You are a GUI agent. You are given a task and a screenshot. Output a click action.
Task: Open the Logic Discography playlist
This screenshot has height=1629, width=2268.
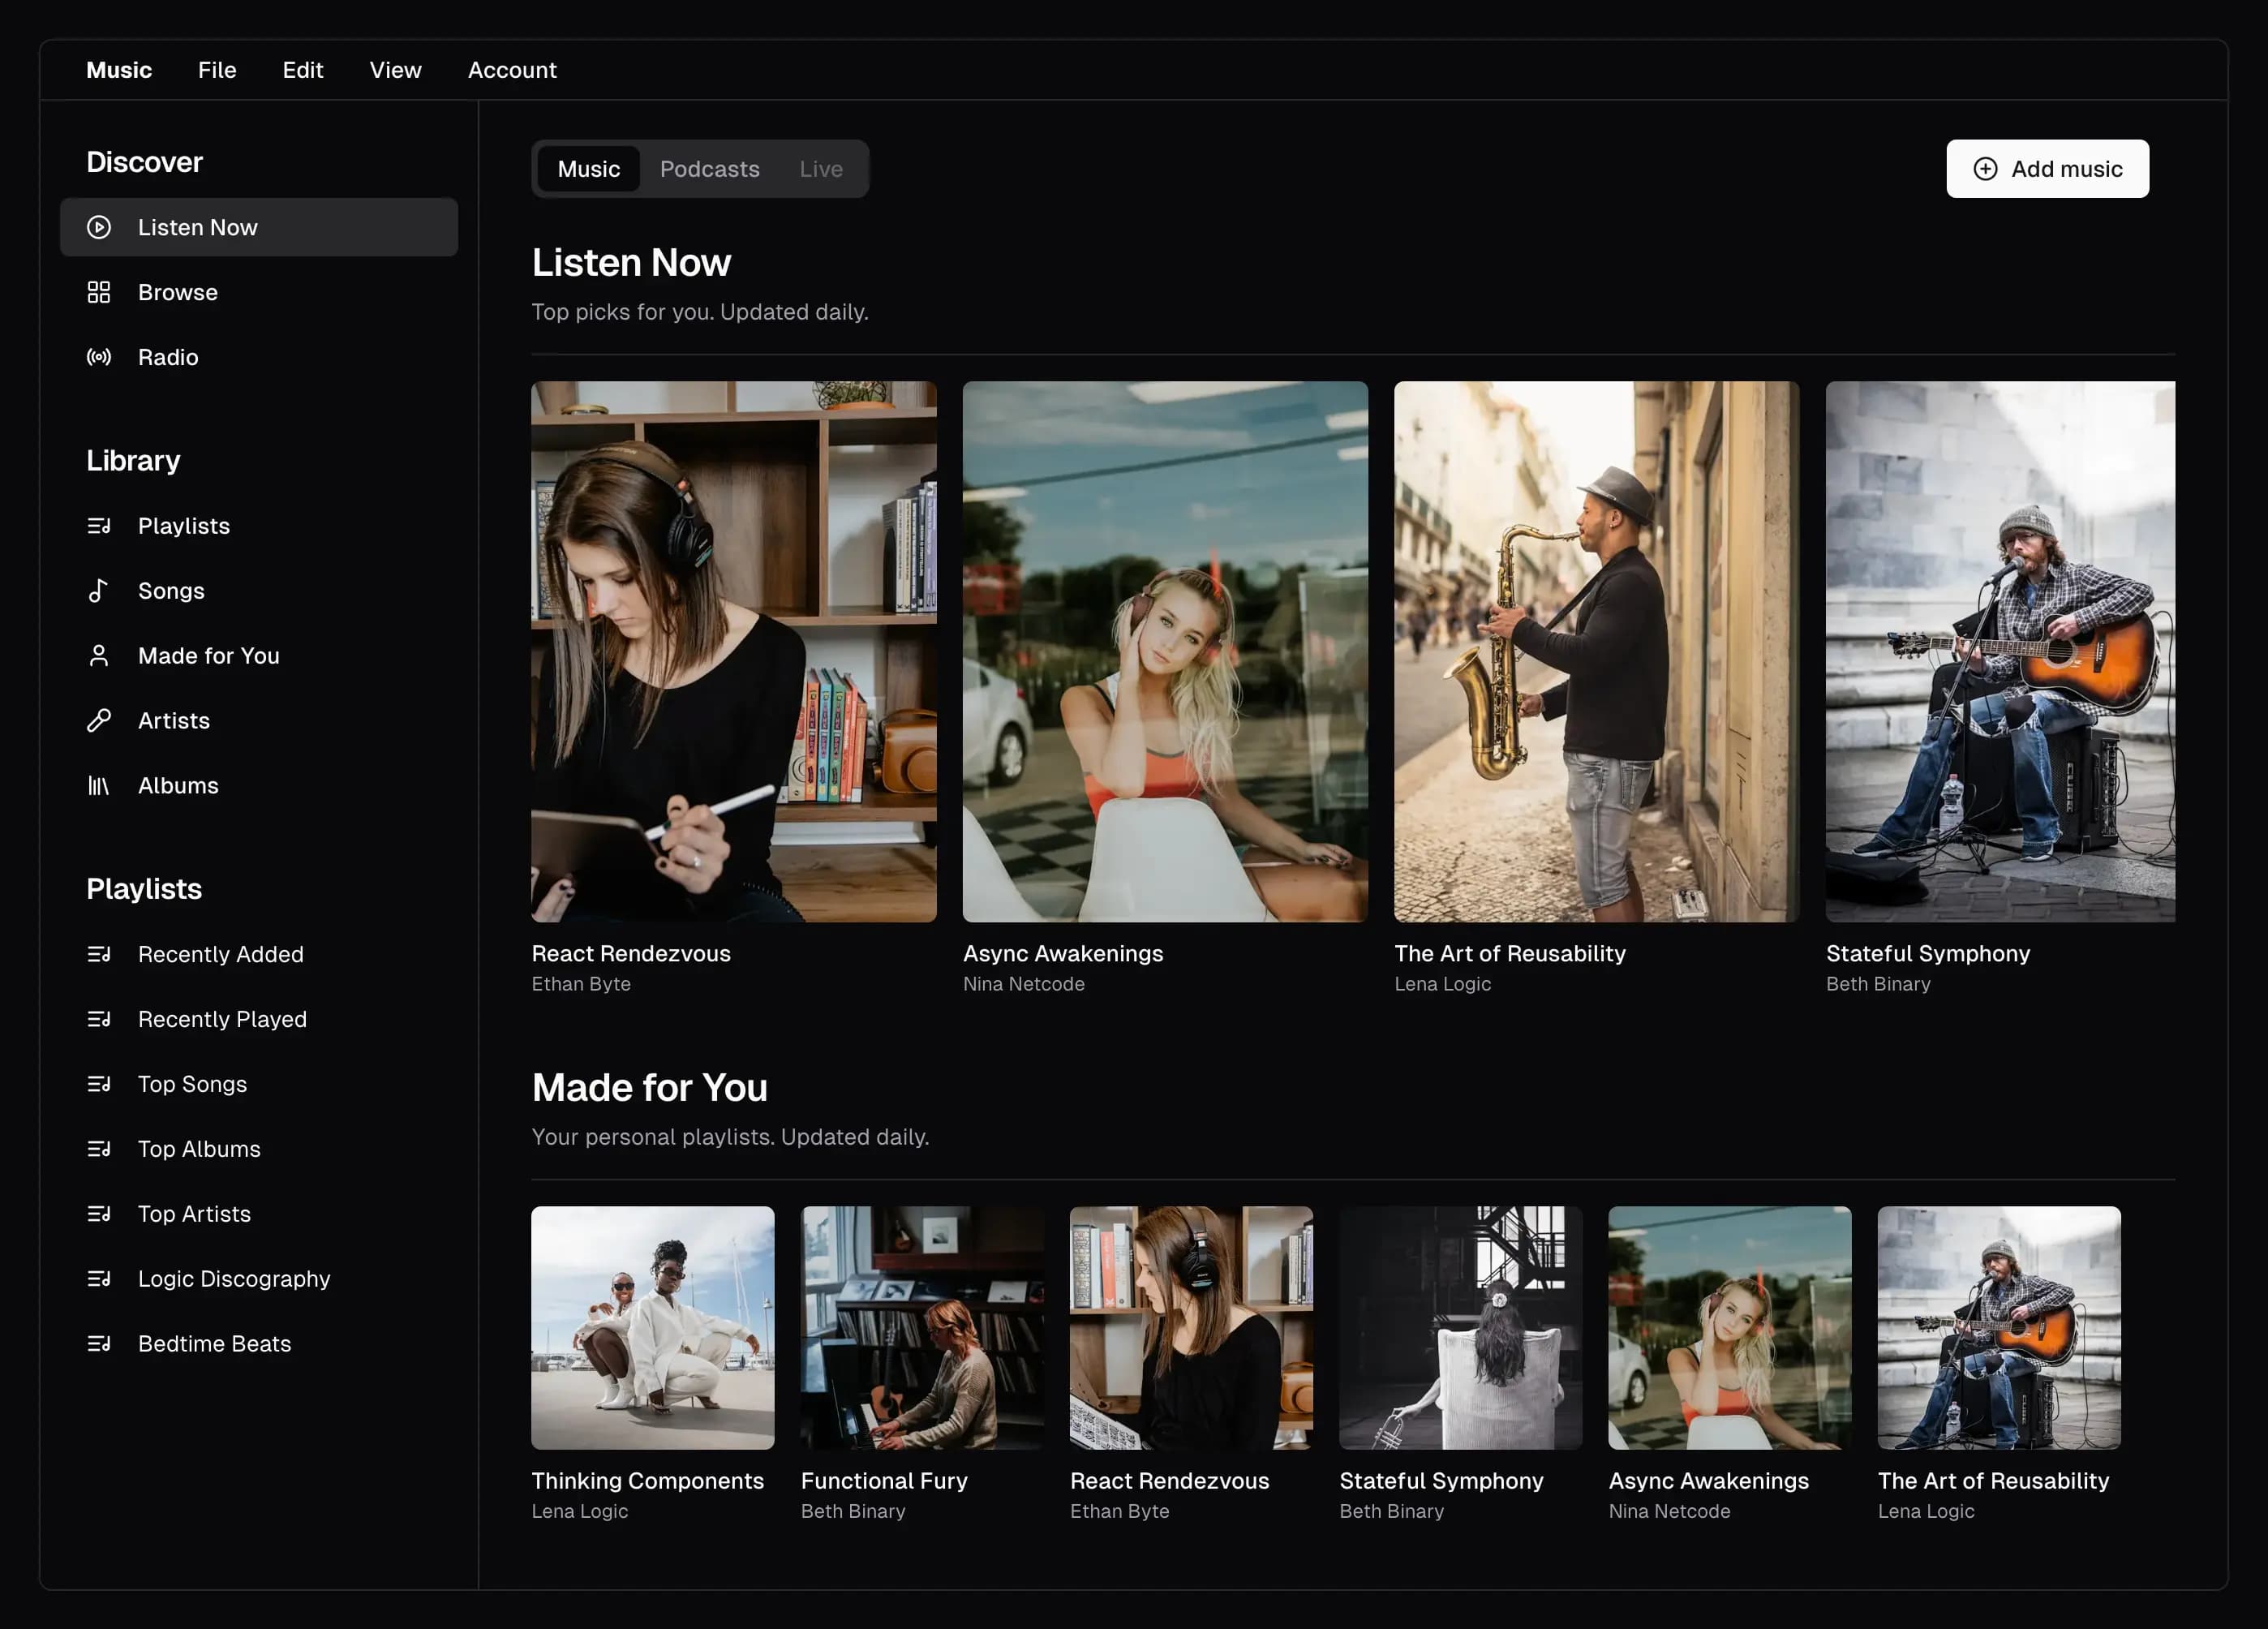click(233, 1279)
